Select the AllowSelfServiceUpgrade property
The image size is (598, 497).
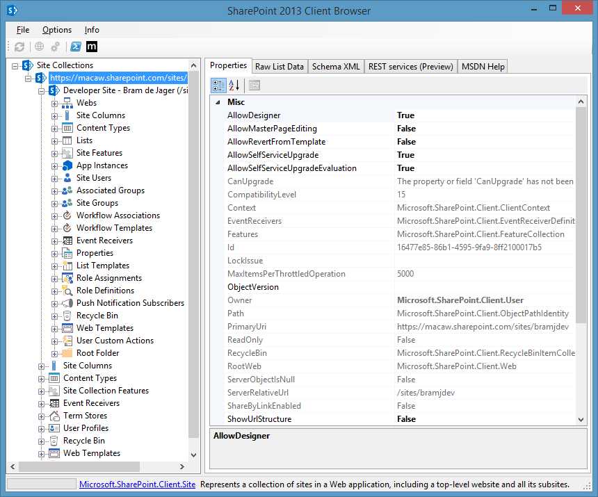pos(273,155)
